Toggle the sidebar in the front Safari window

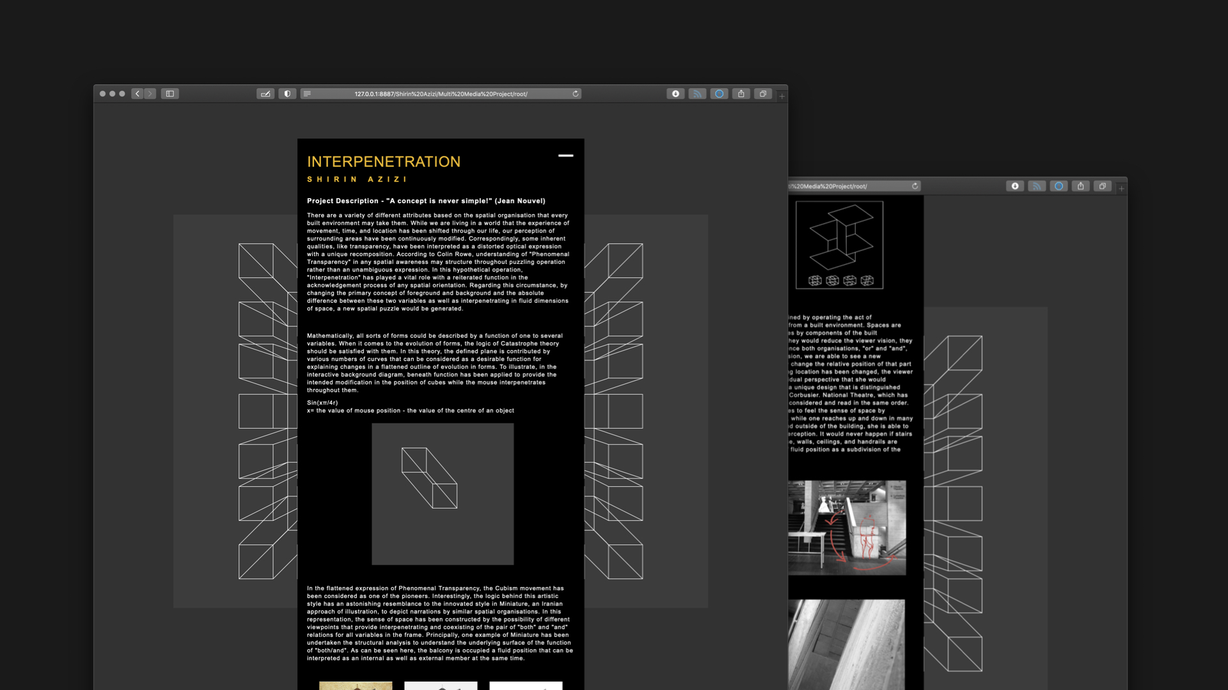(x=170, y=94)
